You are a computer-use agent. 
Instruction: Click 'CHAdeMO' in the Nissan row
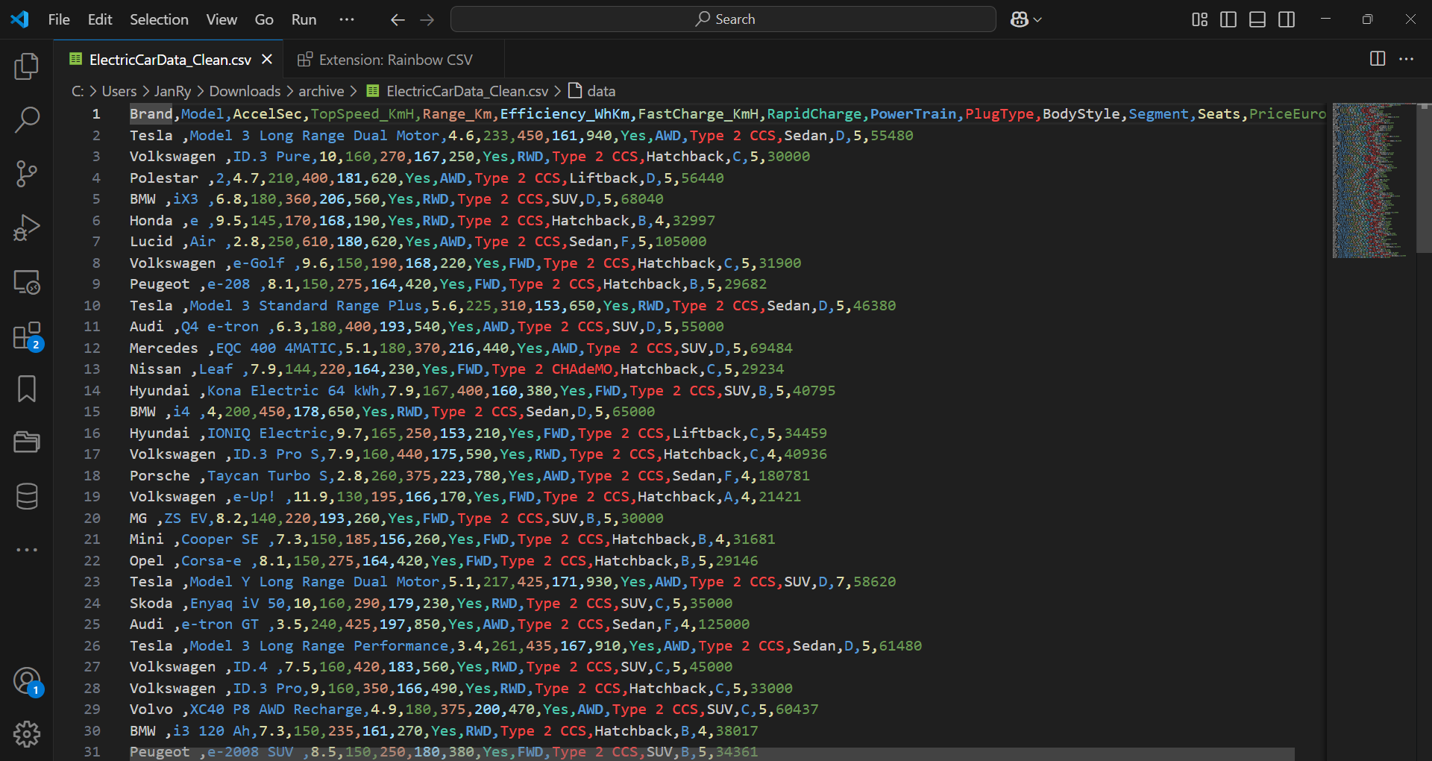(x=582, y=369)
